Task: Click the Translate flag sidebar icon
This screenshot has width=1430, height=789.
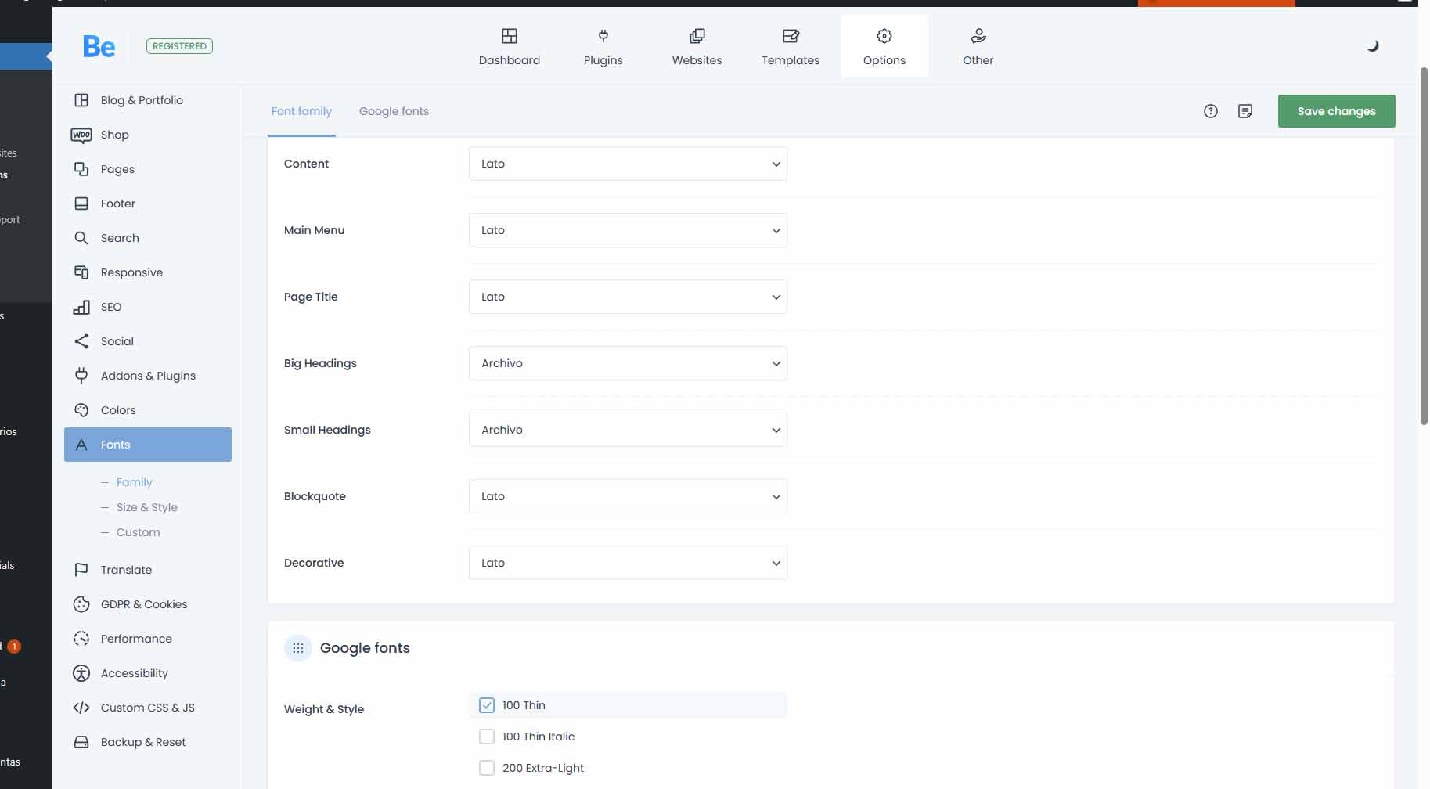Action: [x=81, y=570]
